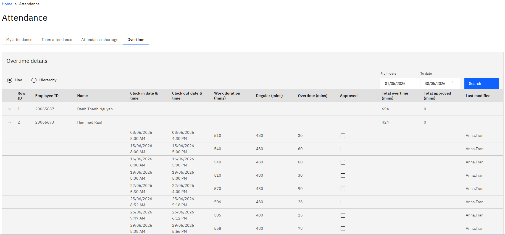Click employee ID 20065687
The height and width of the screenshot is (235, 505).
coord(45,109)
